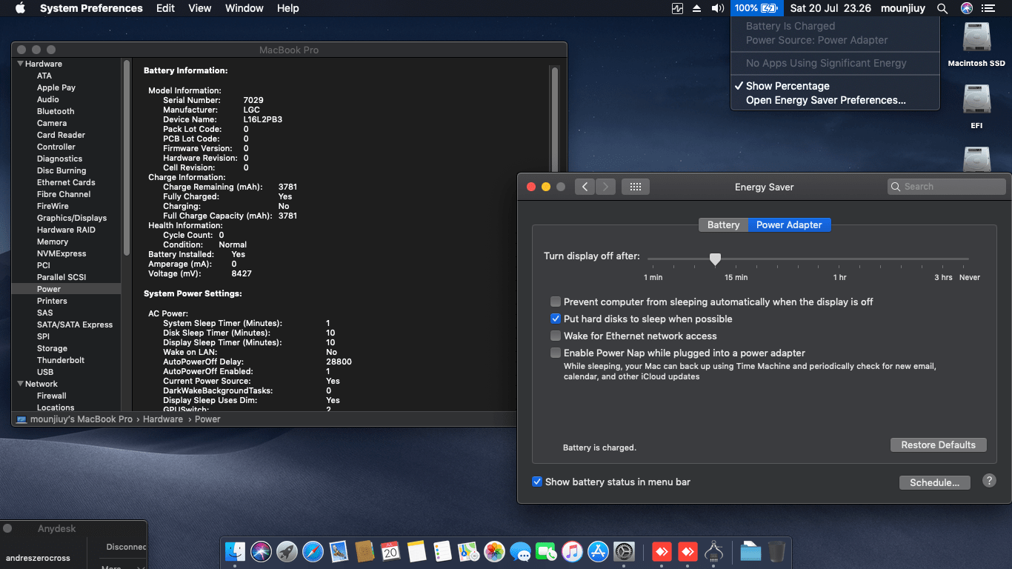Open Maps from the Dock

point(468,551)
